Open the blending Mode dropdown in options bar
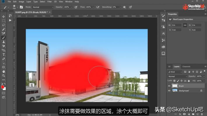The height and width of the screenshot is (116, 207). [43, 7]
